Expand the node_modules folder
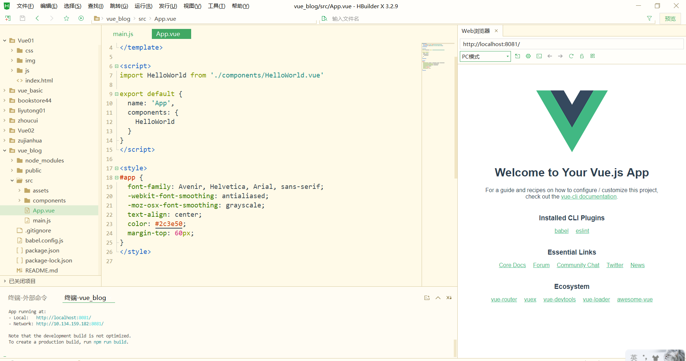The width and height of the screenshot is (686, 361). (12, 160)
